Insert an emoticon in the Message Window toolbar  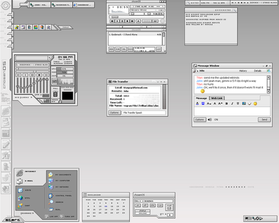point(255,103)
